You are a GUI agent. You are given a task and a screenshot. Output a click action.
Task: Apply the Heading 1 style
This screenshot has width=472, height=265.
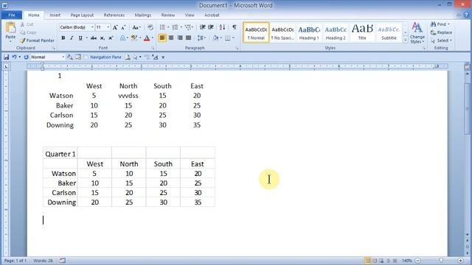[309, 32]
